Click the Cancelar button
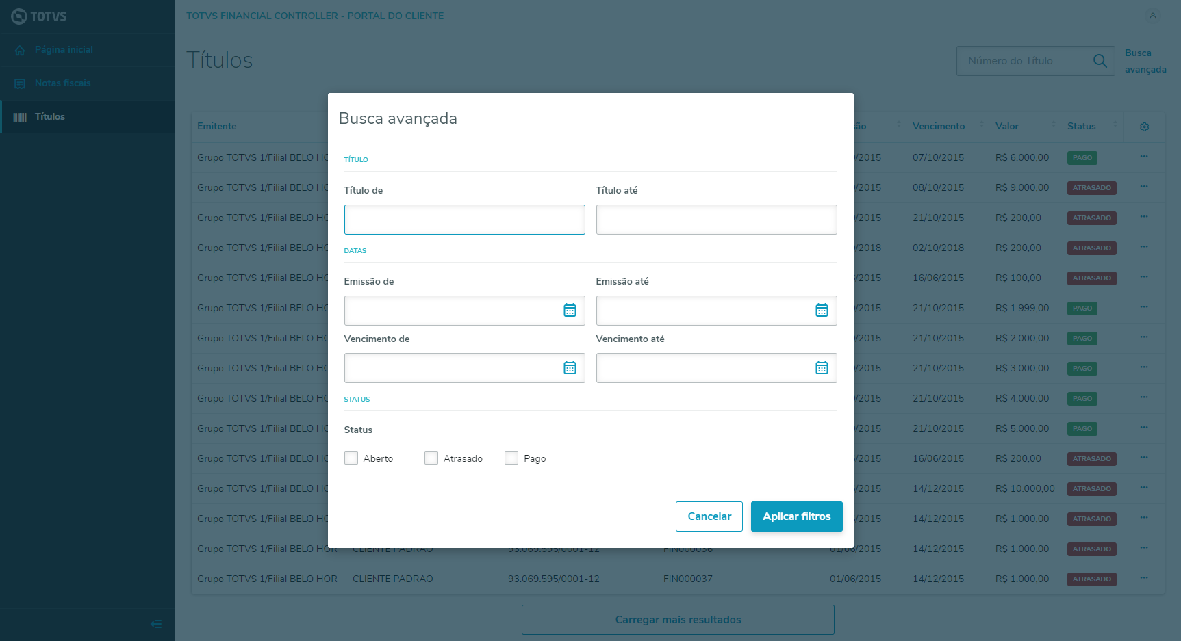This screenshot has width=1181, height=641. click(x=709, y=516)
